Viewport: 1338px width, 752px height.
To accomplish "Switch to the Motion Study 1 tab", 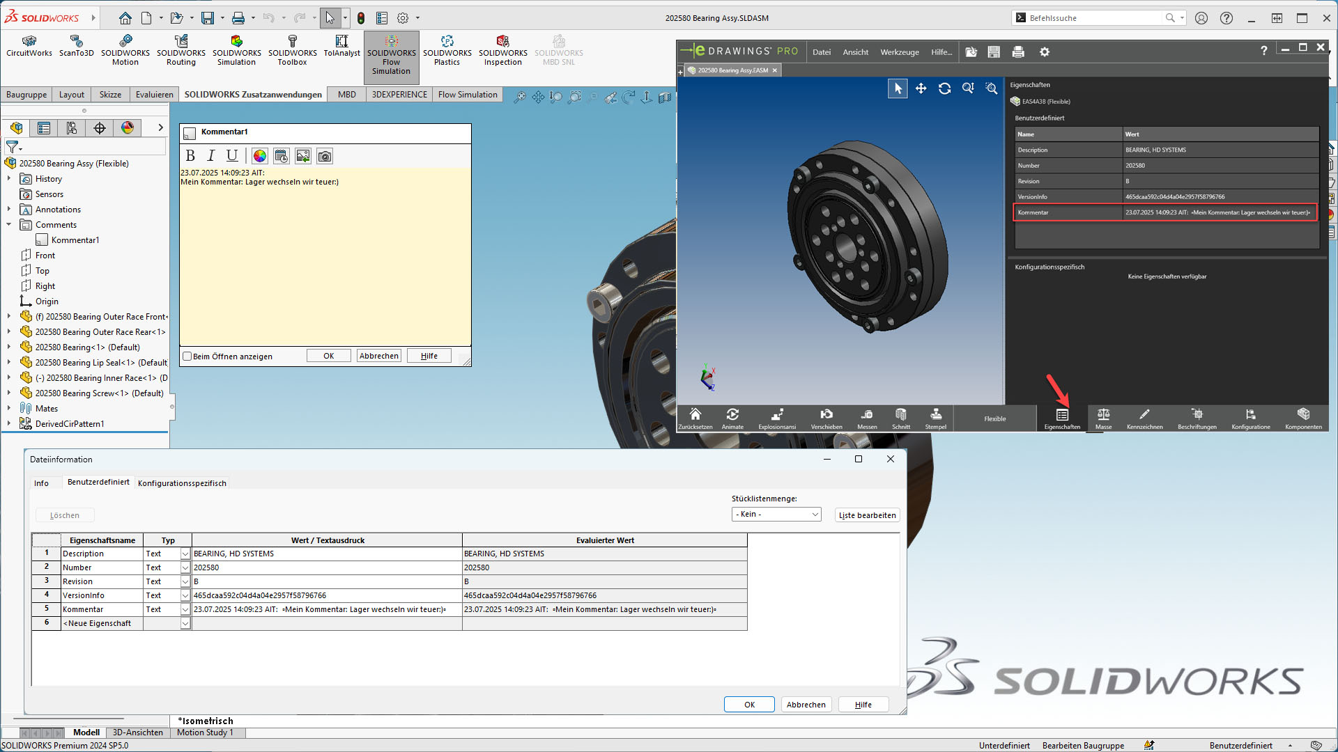I will point(205,733).
